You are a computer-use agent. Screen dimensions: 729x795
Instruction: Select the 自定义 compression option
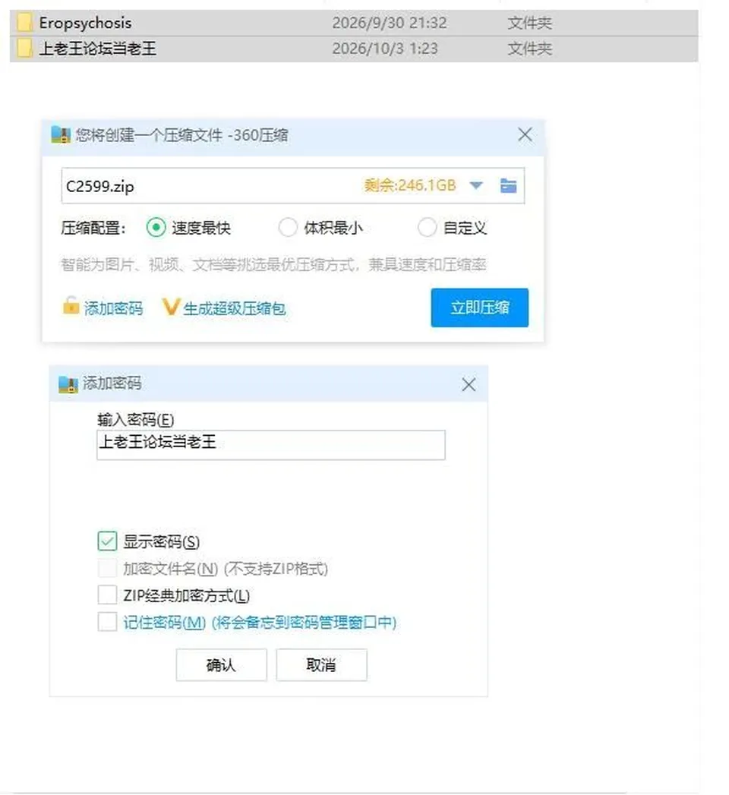click(x=427, y=228)
